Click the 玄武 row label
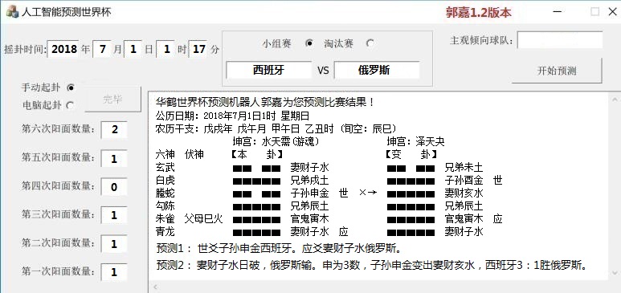The width and height of the screenshot is (621, 293). pyautogui.click(x=165, y=167)
